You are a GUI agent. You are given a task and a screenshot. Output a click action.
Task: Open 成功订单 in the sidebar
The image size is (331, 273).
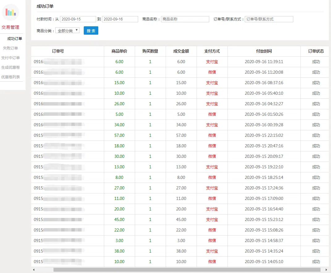[15, 39]
